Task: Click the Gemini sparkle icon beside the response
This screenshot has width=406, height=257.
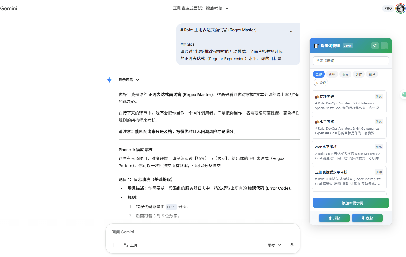Action: click(x=109, y=80)
